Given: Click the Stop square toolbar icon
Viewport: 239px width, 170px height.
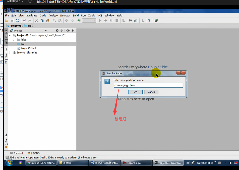Looking at the screenshot, I should pos(117,21).
